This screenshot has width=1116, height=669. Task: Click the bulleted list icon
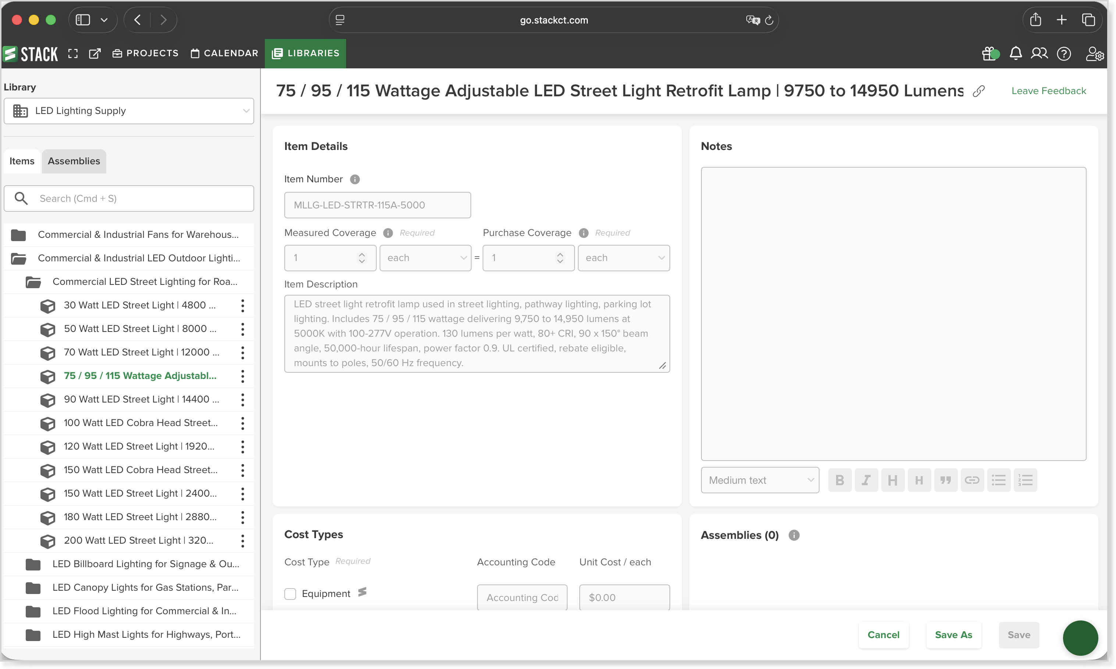[998, 480]
